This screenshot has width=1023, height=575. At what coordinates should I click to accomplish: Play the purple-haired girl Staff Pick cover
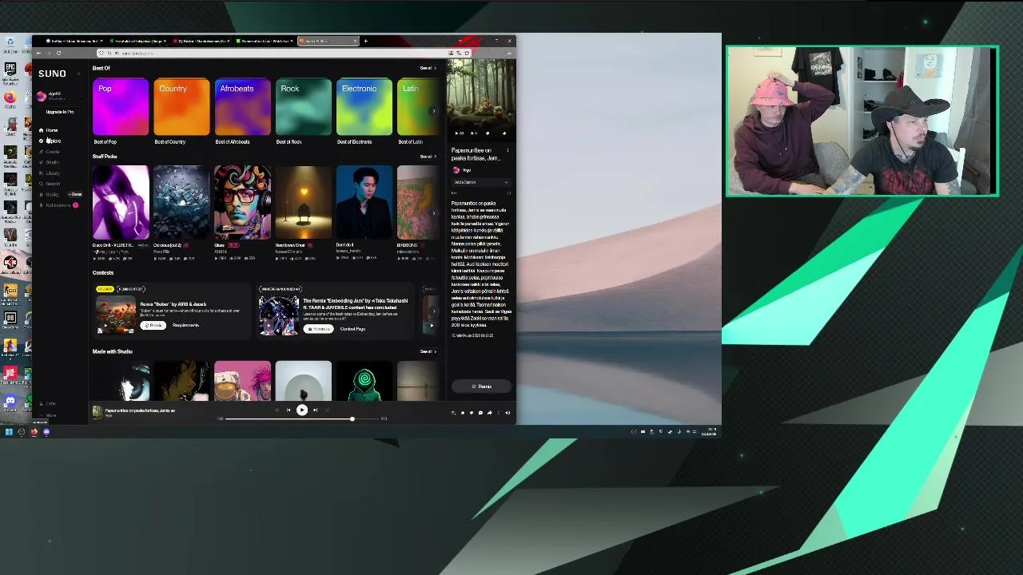(x=121, y=202)
